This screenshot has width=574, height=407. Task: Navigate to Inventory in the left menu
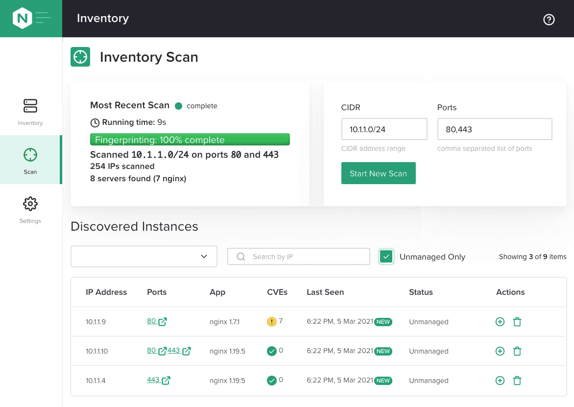tap(30, 123)
